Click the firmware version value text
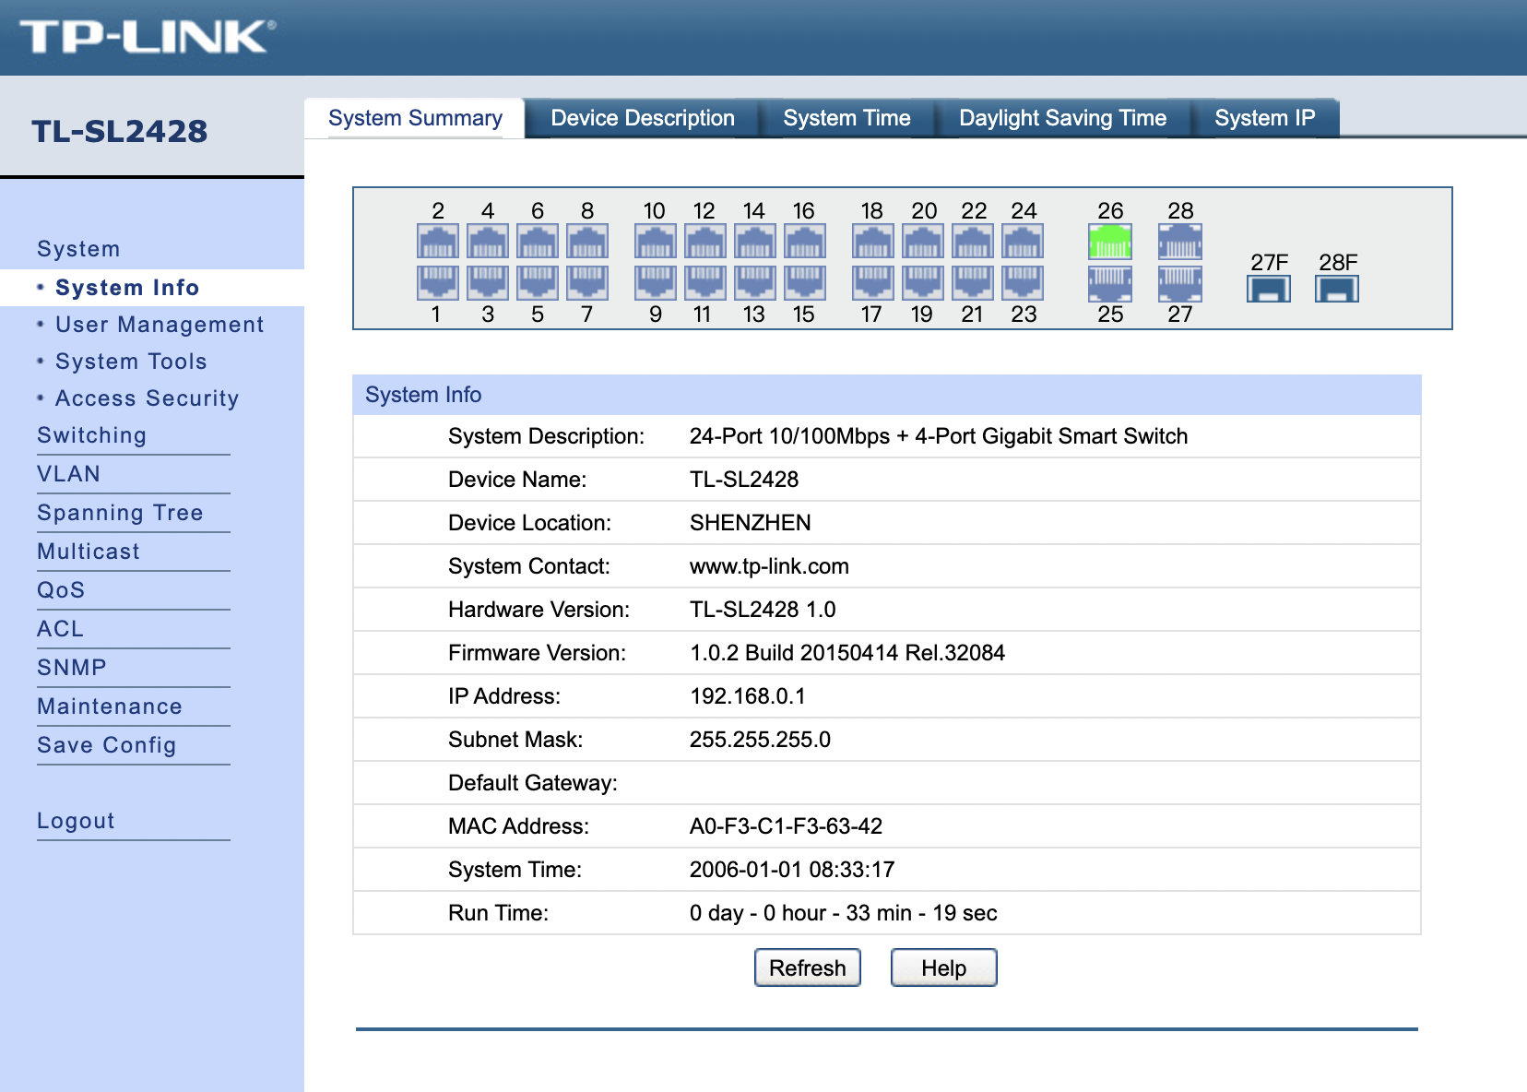This screenshot has height=1092, width=1527. click(847, 653)
